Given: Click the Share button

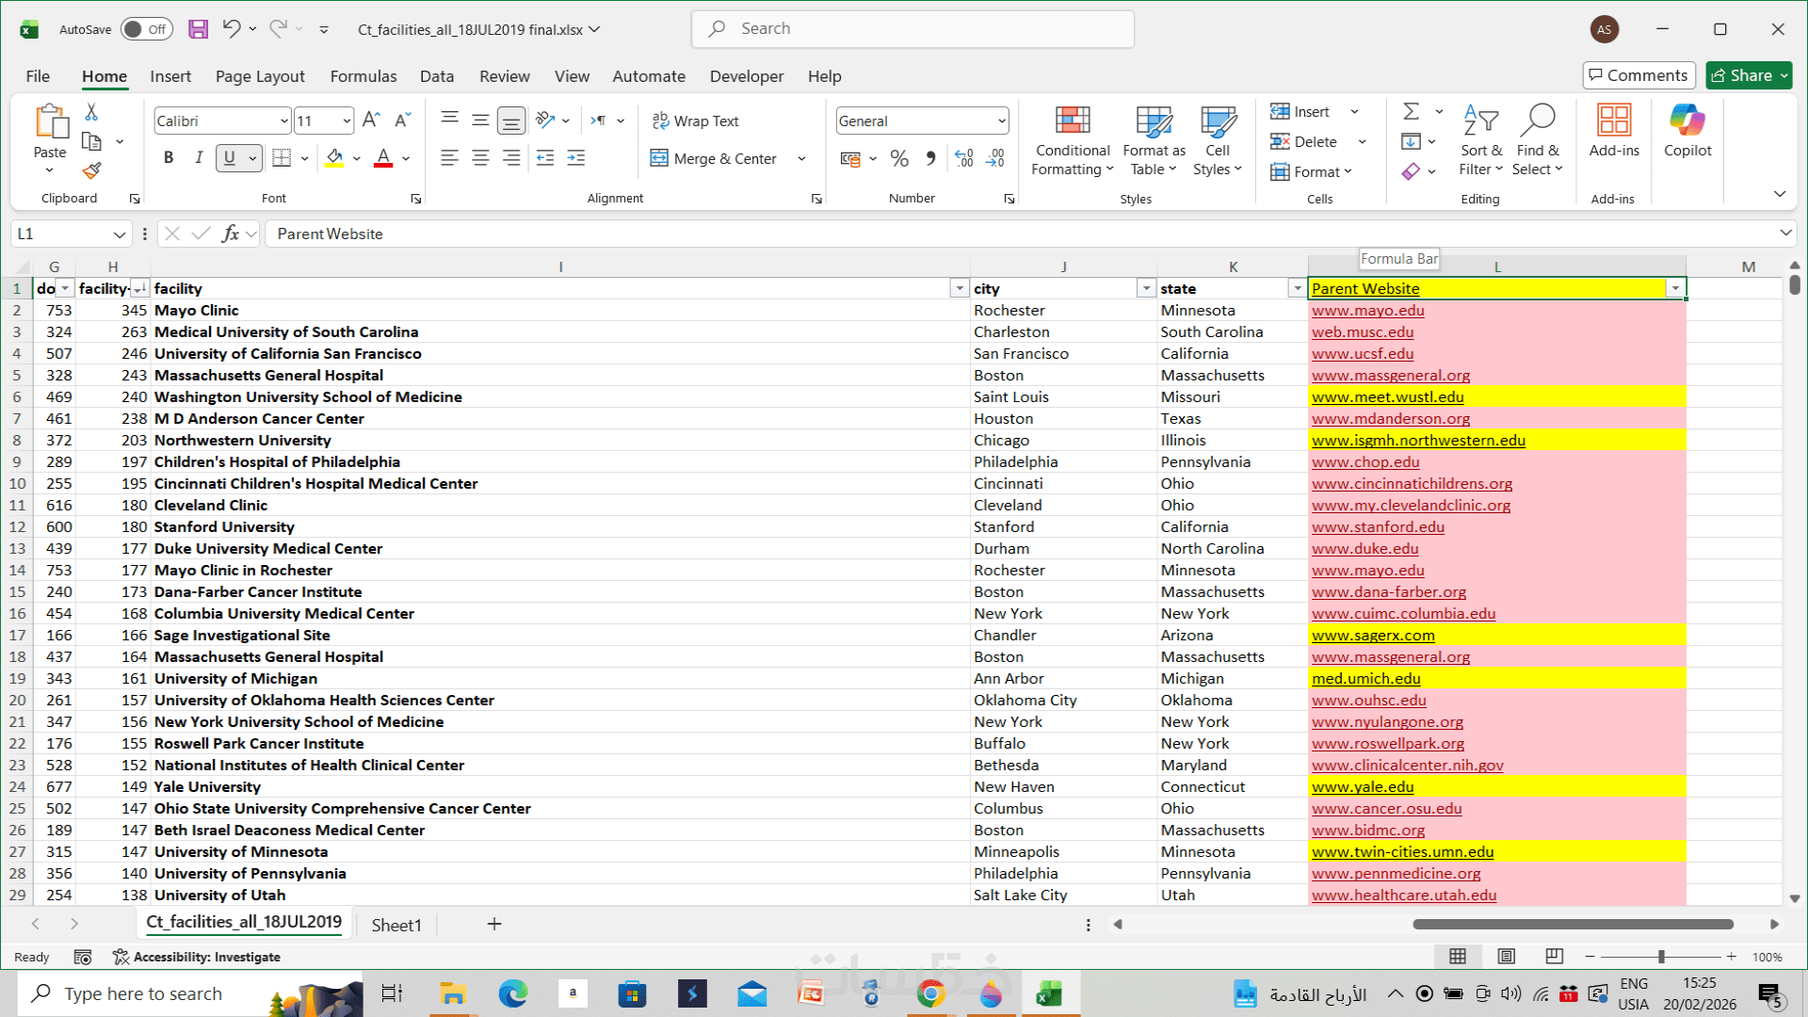Looking at the screenshot, I should coord(1741,75).
